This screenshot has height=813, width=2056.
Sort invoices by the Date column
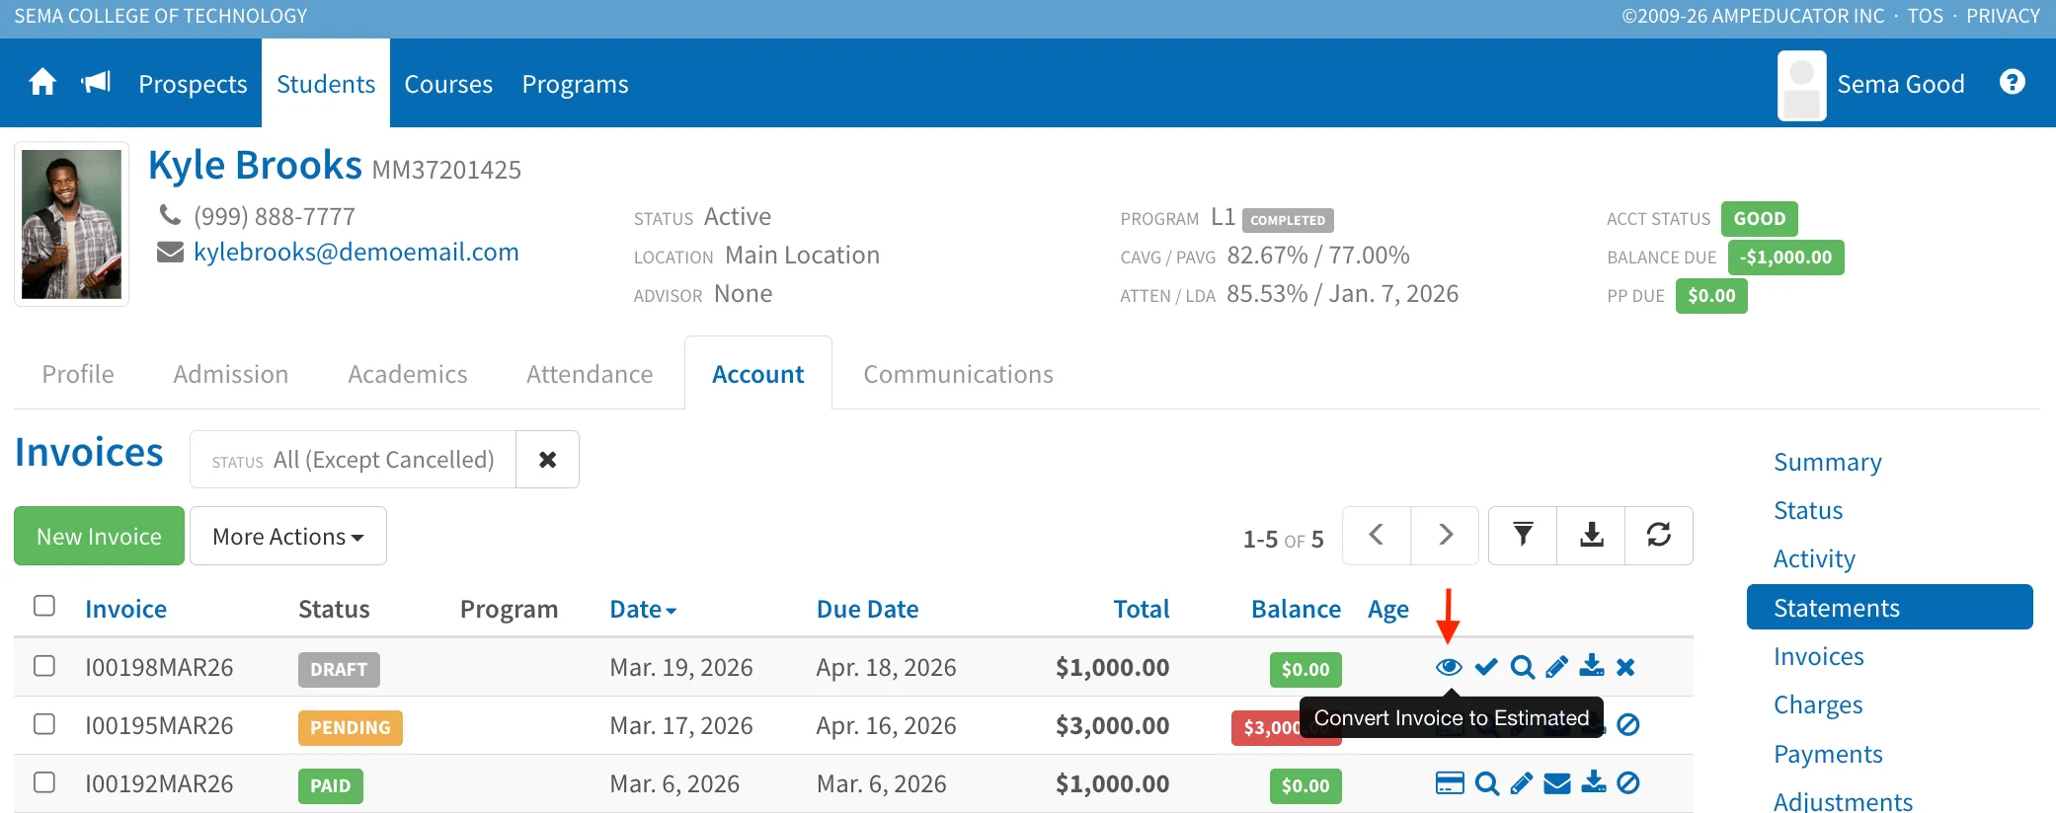tap(643, 609)
